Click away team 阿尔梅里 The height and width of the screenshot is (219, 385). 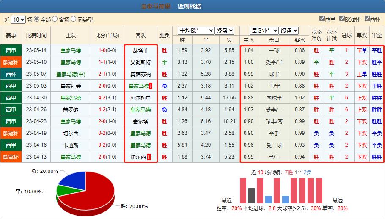141,98
